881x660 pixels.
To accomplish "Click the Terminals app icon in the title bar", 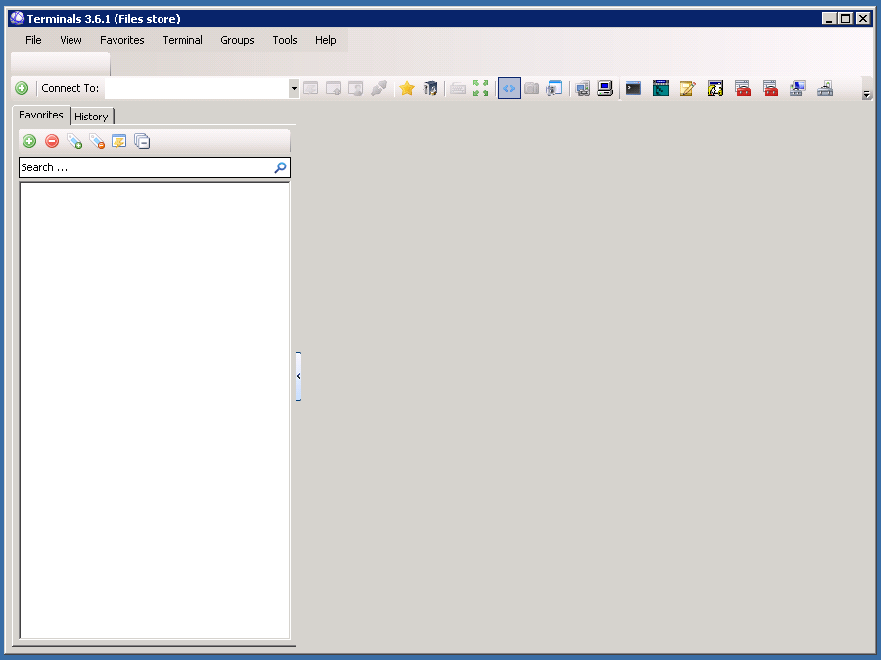I will pyautogui.click(x=17, y=18).
